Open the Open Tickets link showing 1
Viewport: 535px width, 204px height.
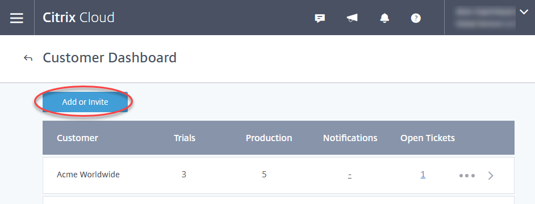point(423,175)
